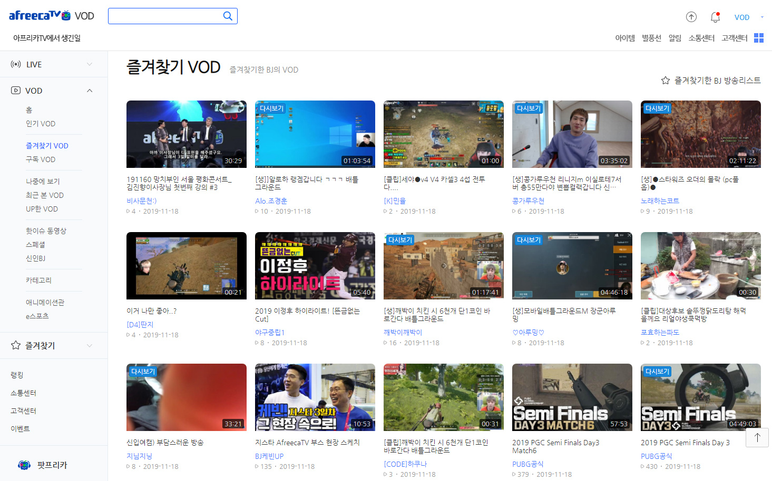Click the LIVE broadcast icon in sidebar
This screenshot has width=772, height=481.
[16, 64]
